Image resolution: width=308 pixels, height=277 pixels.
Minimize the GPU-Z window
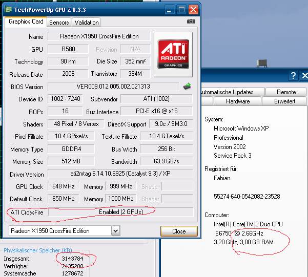click(x=169, y=10)
